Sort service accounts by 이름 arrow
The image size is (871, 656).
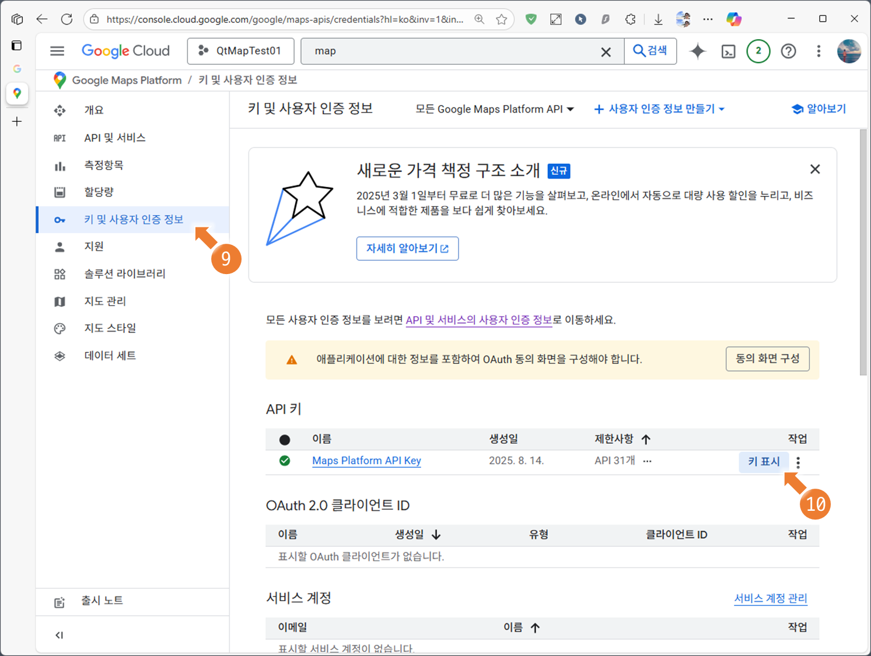(x=535, y=628)
